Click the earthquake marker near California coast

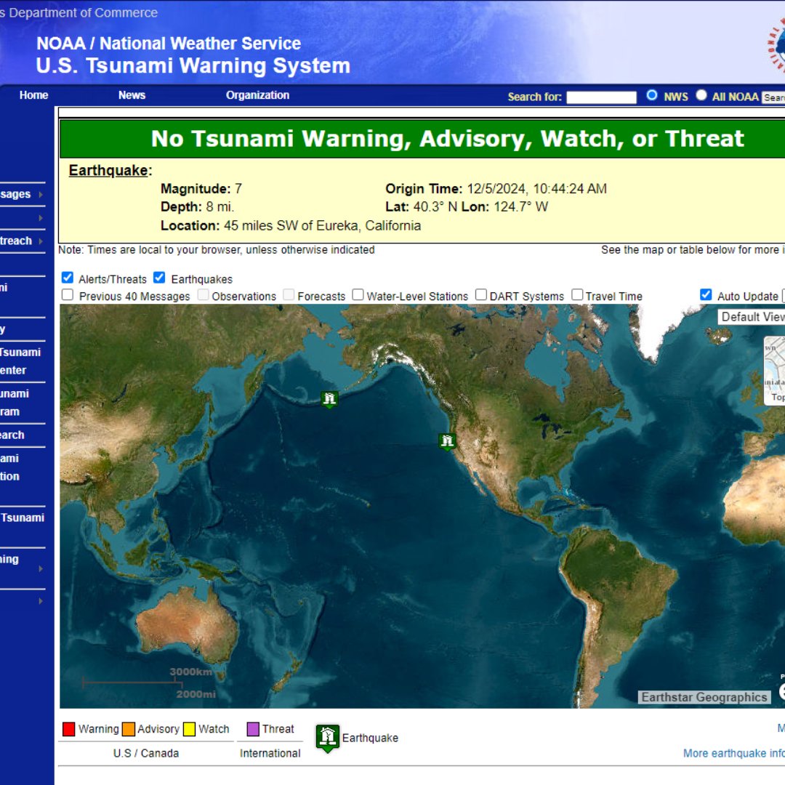(447, 442)
